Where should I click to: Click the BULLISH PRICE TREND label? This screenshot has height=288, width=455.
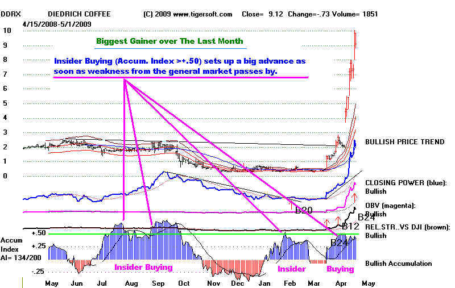pyautogui.click(x=404, y=141)
